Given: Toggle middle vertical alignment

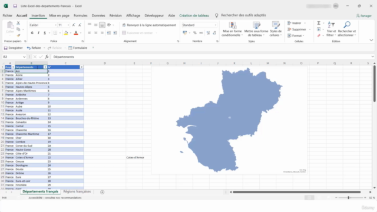Looking at the screenshot, I should (x=95, y=25).
